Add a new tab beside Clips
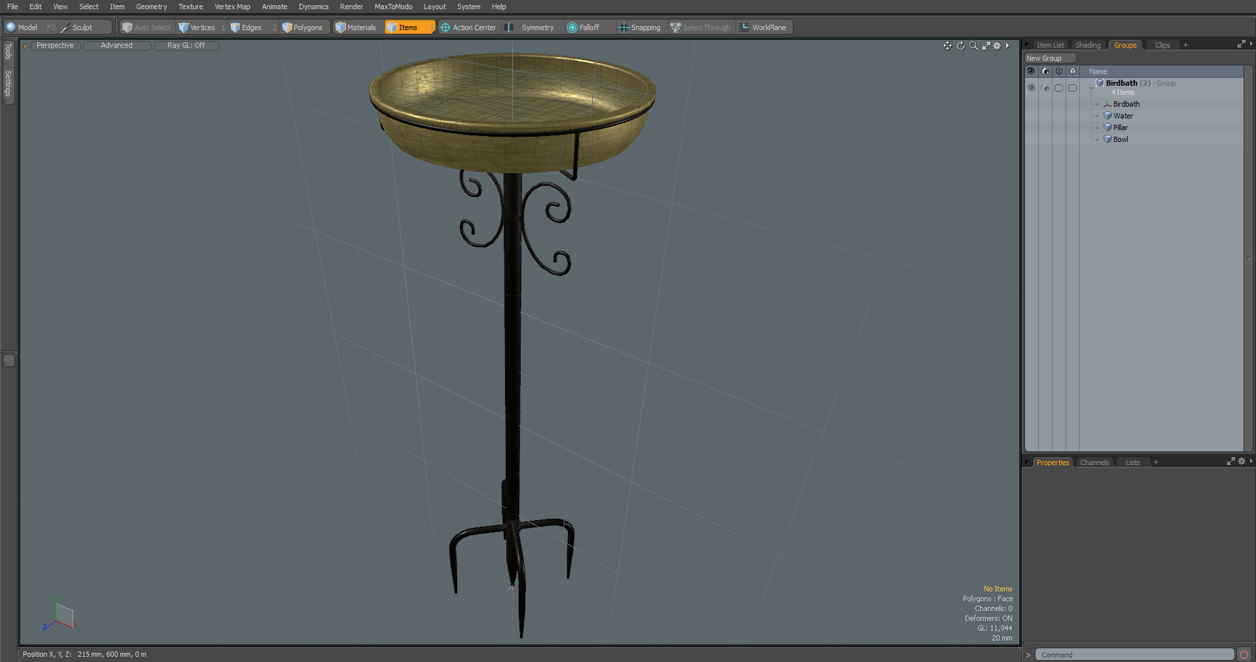 pyautogui.click(x=1185, y=45)
